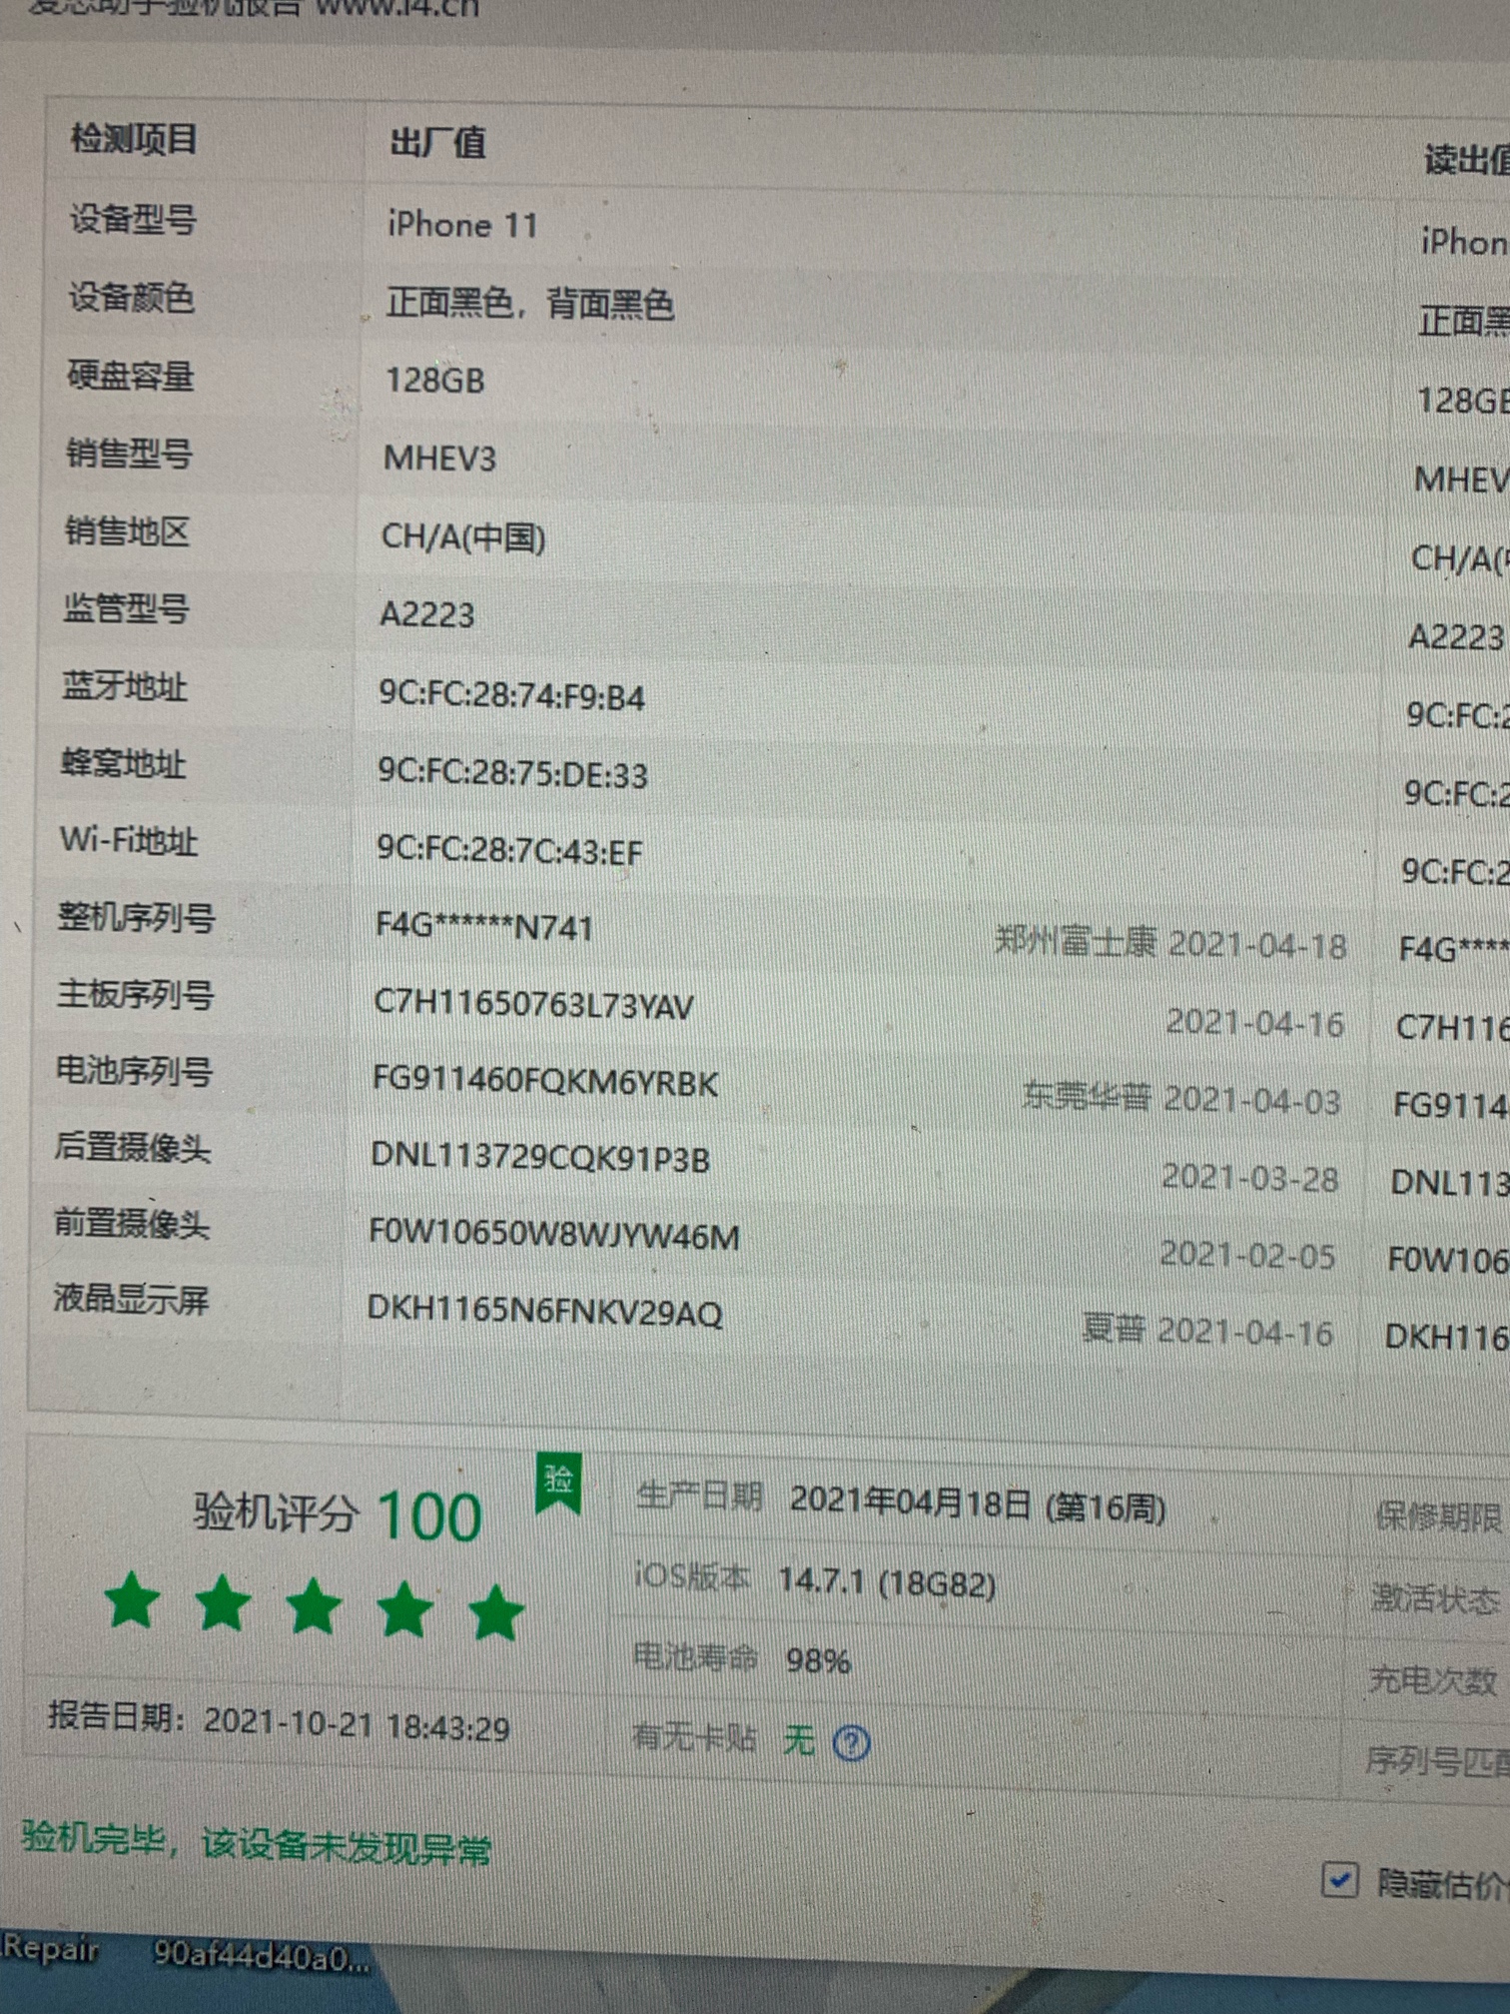Click serial number F4G******N741
The width and height of the screenshot is (1510, 2014).
(484, 927)
